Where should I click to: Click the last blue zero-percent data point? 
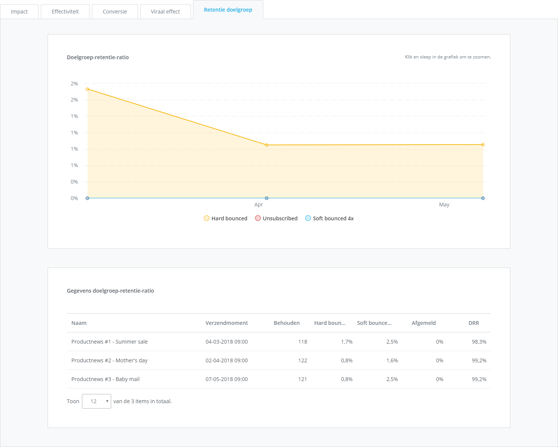pyautogui.click(x=483, y=198)
